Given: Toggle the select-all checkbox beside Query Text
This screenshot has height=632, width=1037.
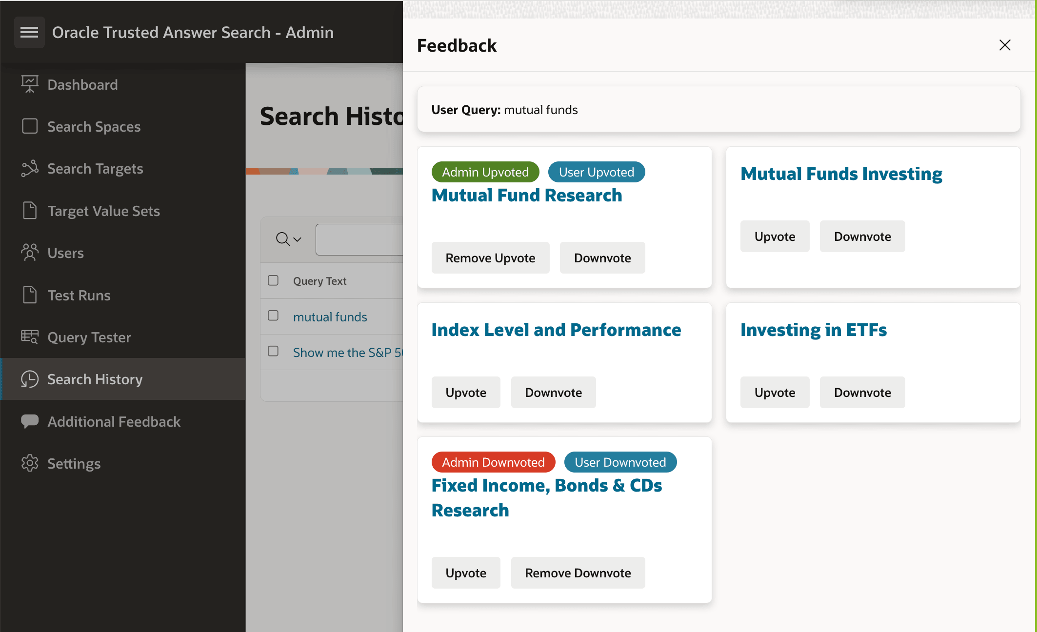Looking at the screenshot, I should (x=273, y=280).
